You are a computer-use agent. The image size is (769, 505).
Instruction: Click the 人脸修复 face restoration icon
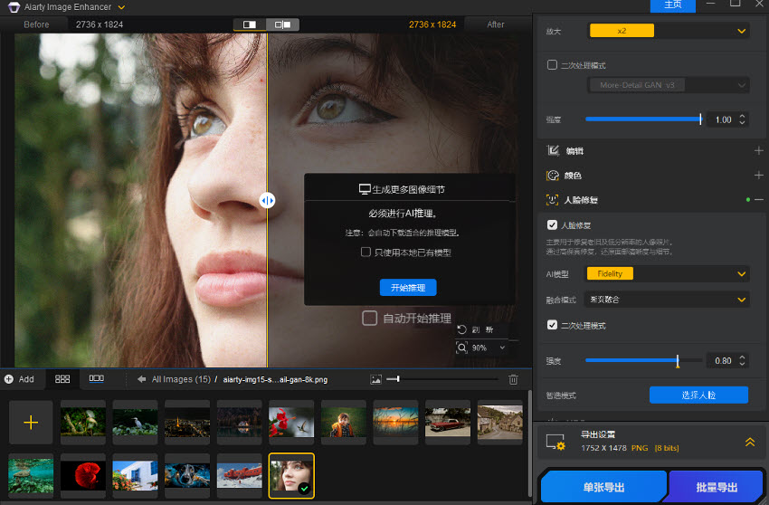click(x=552, y=200)
